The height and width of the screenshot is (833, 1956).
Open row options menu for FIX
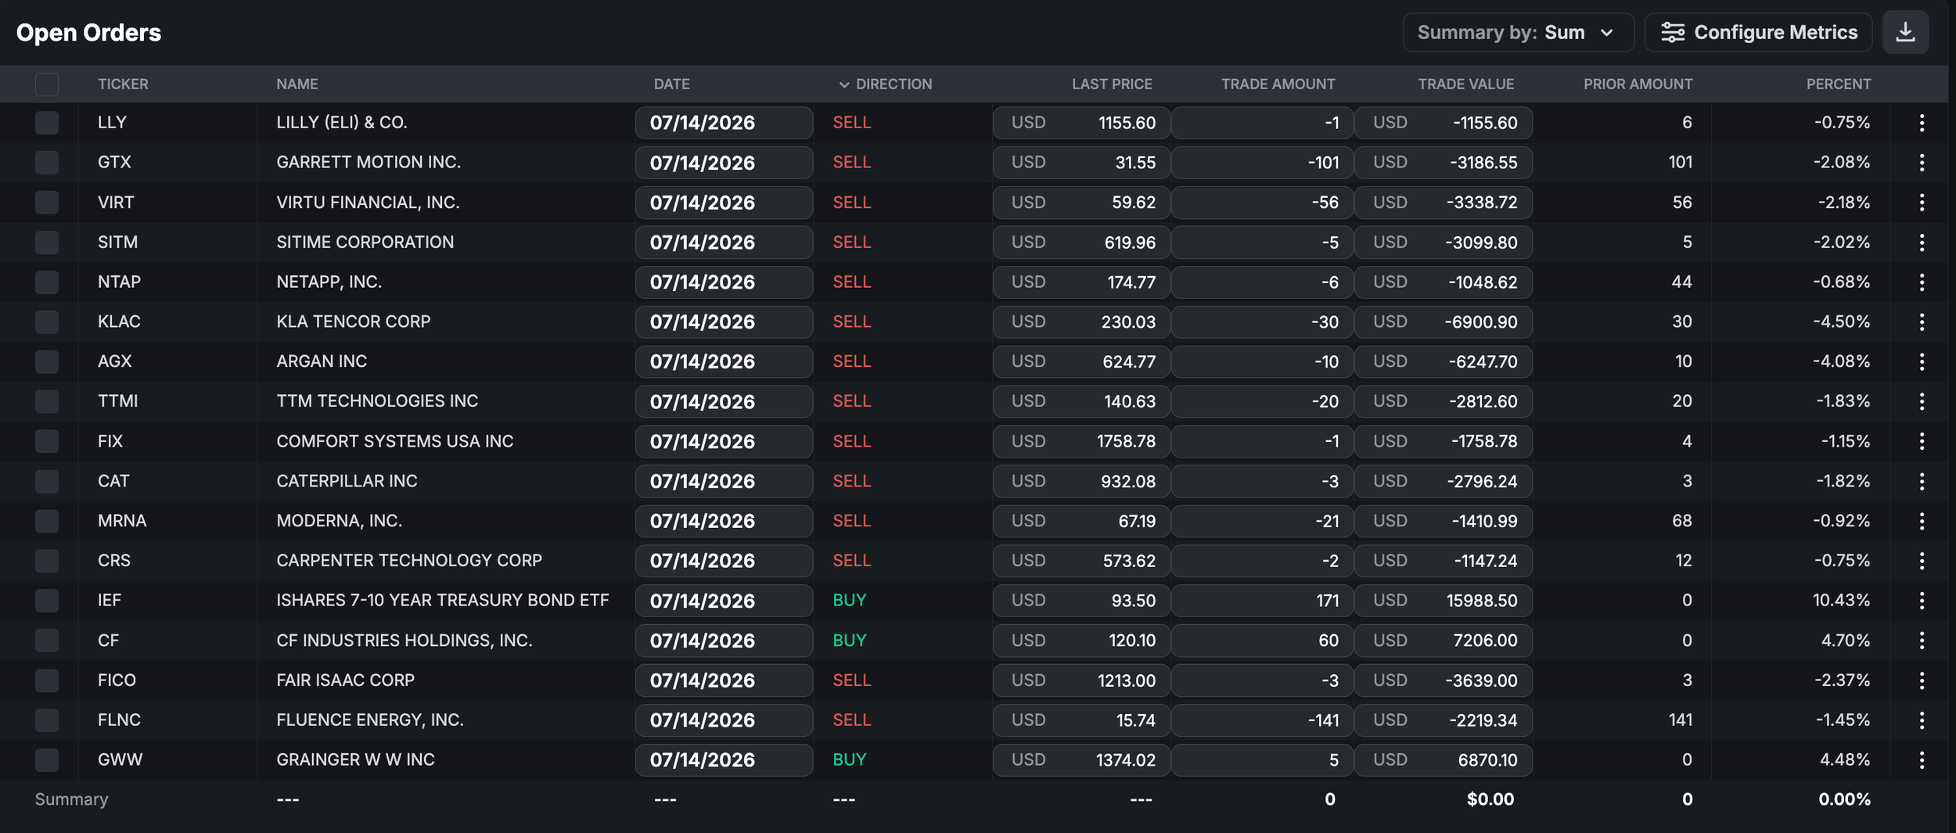click(1922, 441)
